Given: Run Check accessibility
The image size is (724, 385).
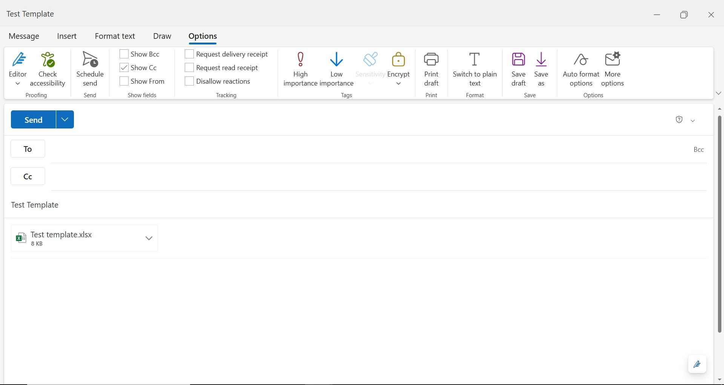Looking at the screenshot, I should pyautogui.click(x=48, y=69).
